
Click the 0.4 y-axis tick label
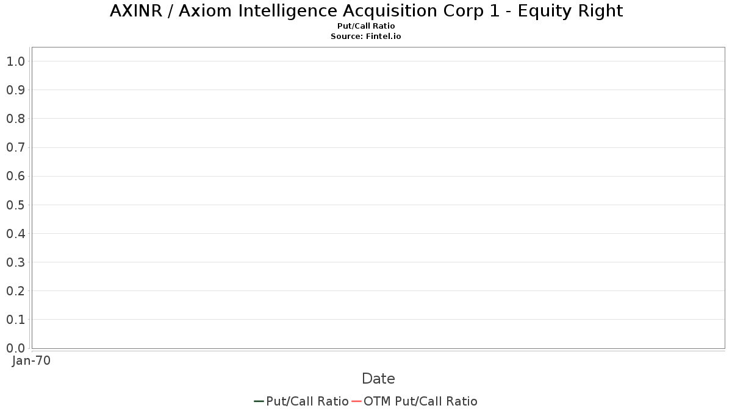point(15,233)
